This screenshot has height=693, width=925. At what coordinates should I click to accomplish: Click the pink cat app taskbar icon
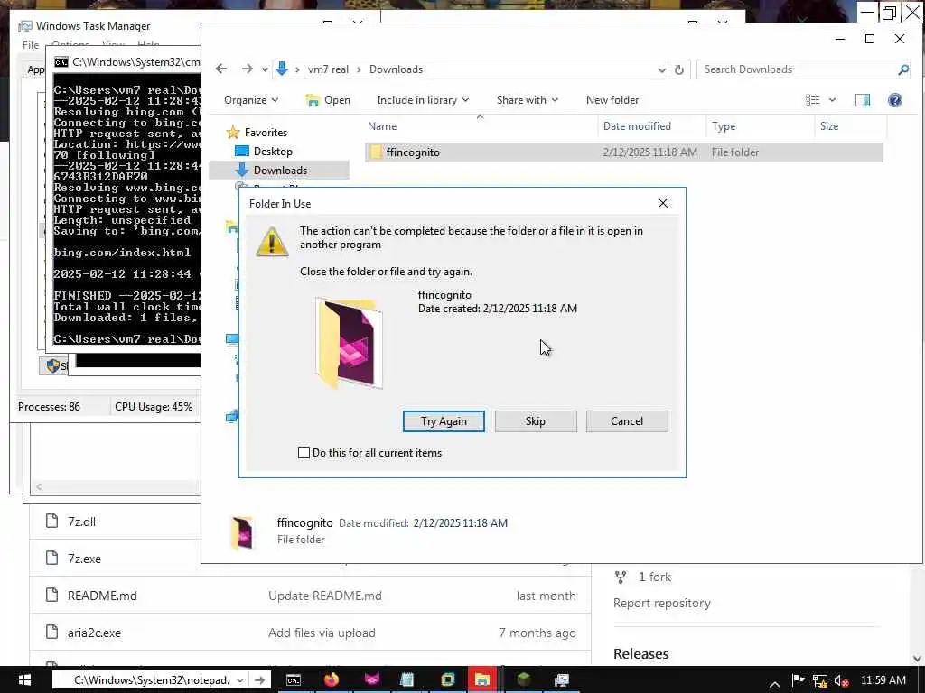point(371,680)
